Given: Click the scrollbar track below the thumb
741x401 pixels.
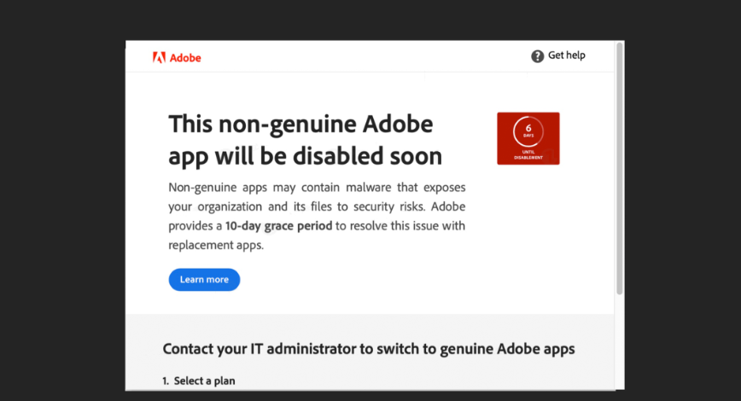Looking at the screenshot, I should (620, 341).
